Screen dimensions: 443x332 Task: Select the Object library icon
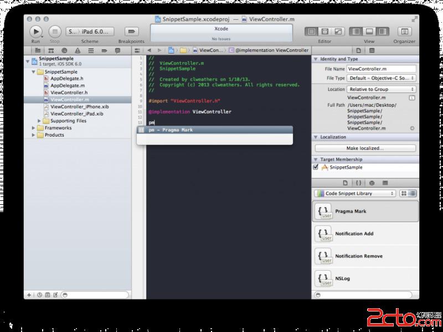point(372,183)
